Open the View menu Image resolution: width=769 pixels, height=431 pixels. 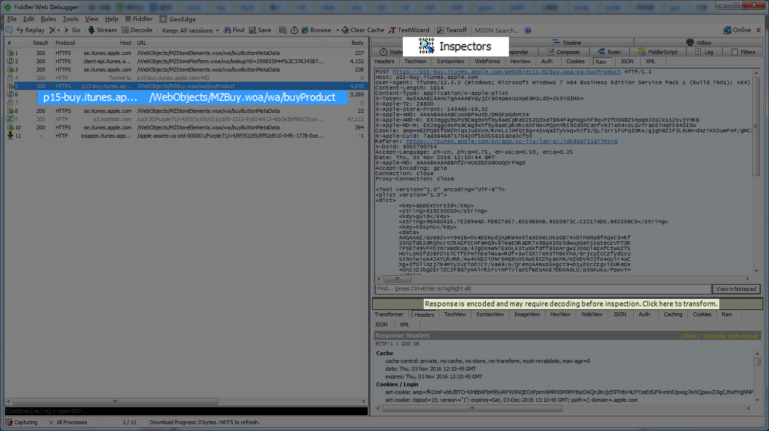(92, 19)
